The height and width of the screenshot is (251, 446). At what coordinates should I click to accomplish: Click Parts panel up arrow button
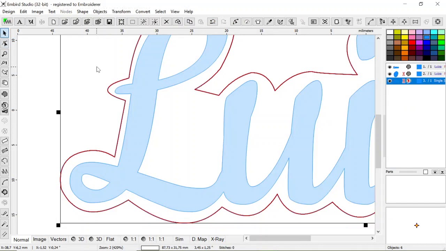tap(435, 172)
